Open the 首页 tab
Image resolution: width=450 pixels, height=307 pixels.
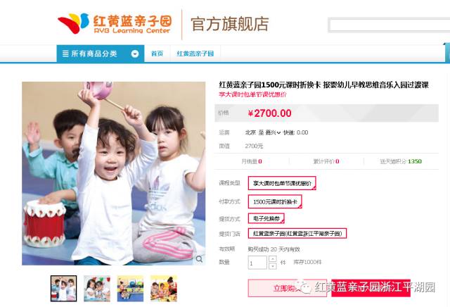coord(157,54)
